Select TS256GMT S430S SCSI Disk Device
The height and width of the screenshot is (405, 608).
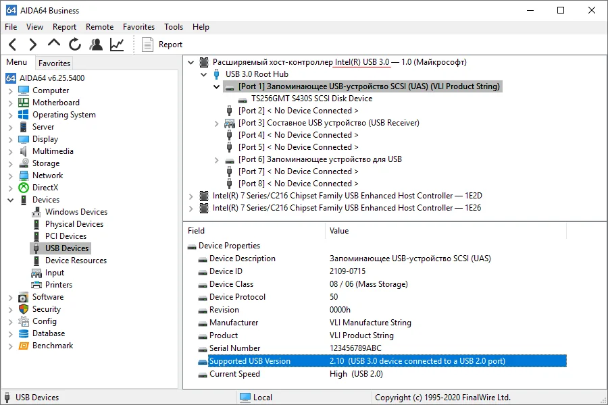click(x=311, y=99)
